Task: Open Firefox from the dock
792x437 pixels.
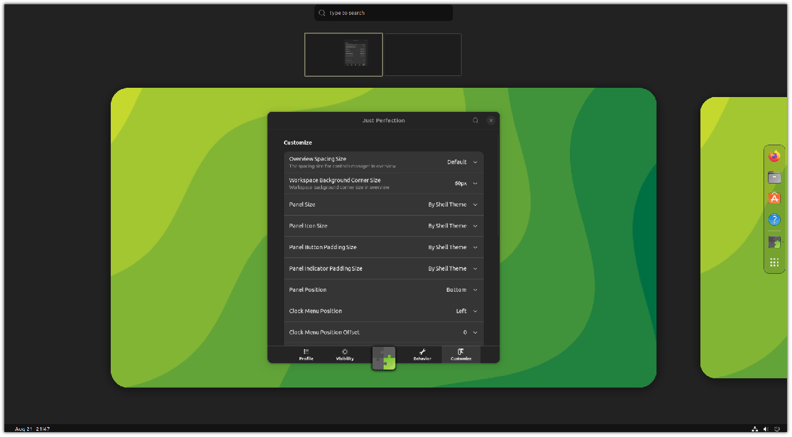Action: click(774, 156)
